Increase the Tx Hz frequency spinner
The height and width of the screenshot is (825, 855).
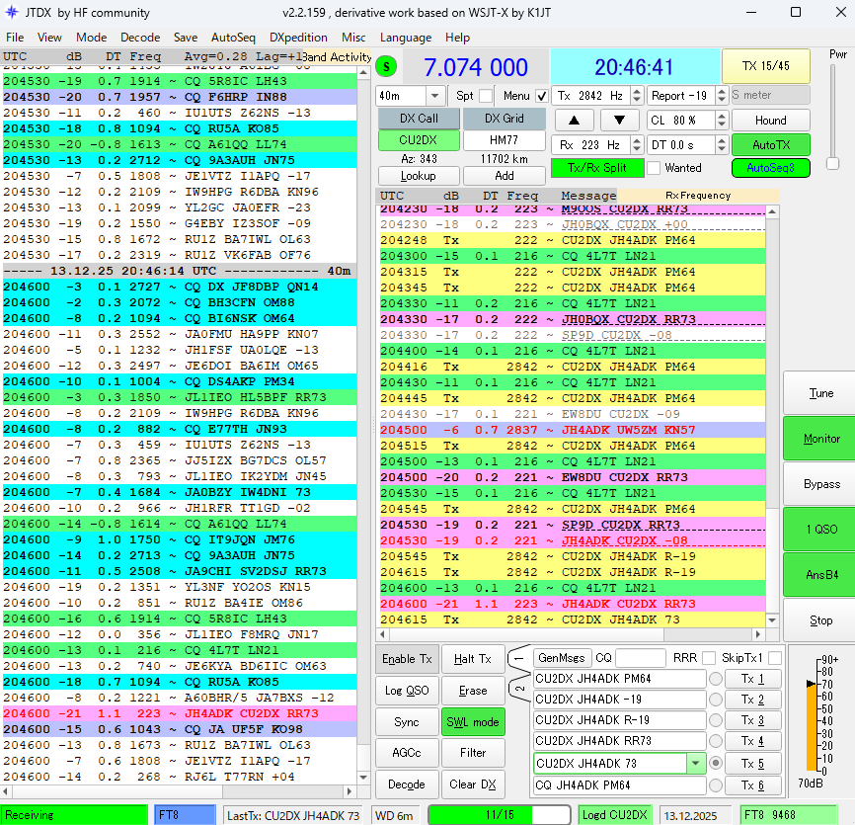[637, 92]
